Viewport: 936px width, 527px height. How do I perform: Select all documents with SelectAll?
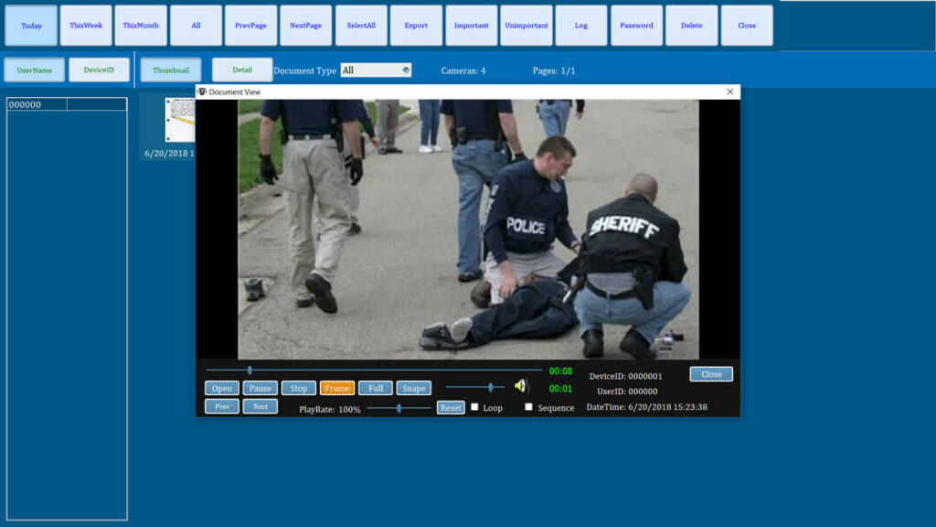(x=360, y=25)
